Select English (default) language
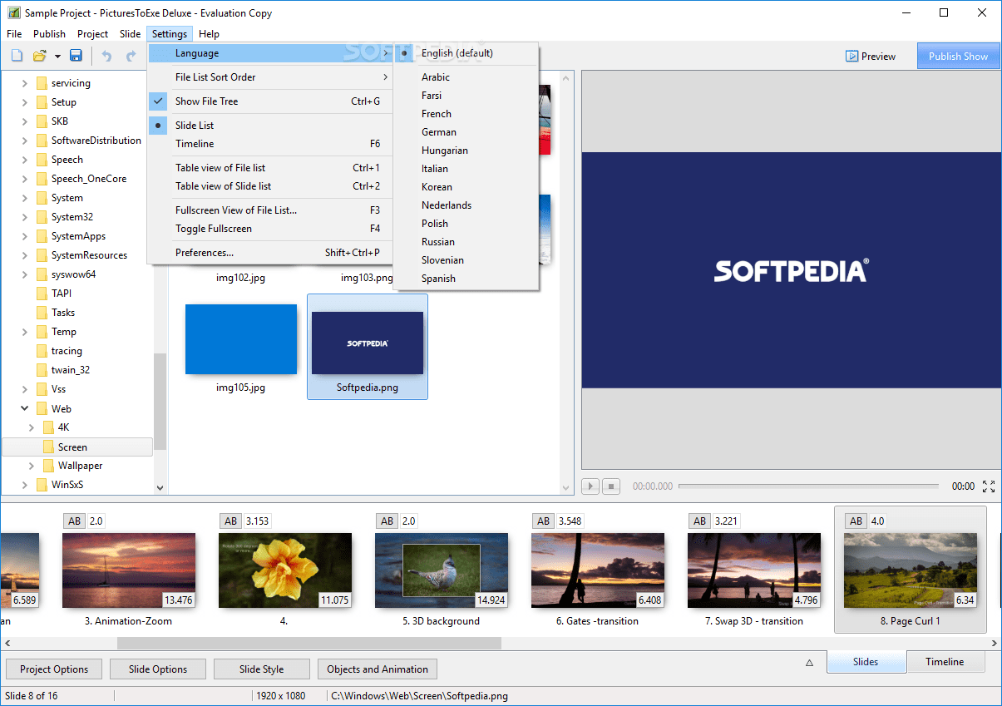This screenshot has width=1002, height=706. click(466, 53)
